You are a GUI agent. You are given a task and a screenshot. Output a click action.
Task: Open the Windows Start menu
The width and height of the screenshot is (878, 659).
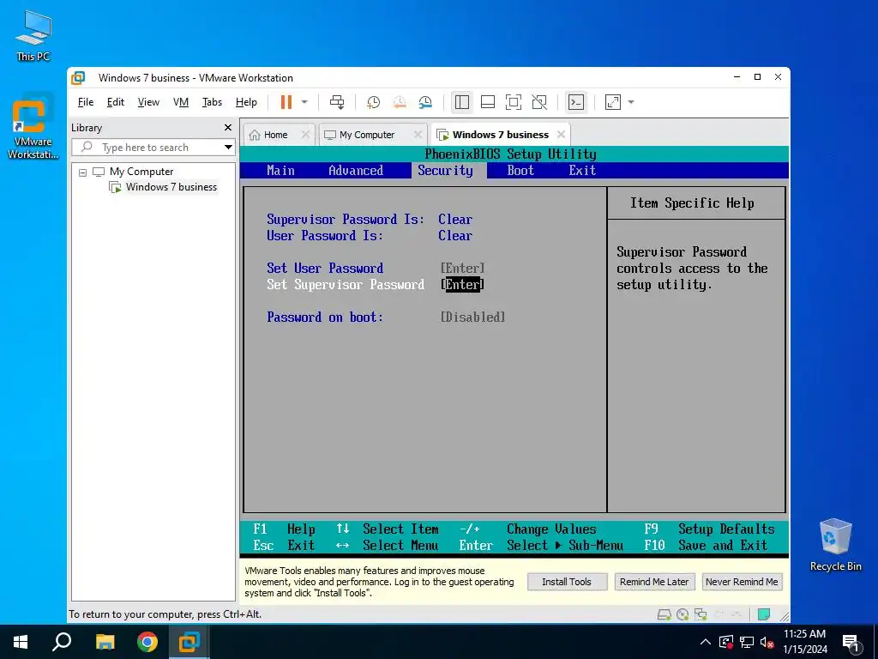(x=21, y=642)
